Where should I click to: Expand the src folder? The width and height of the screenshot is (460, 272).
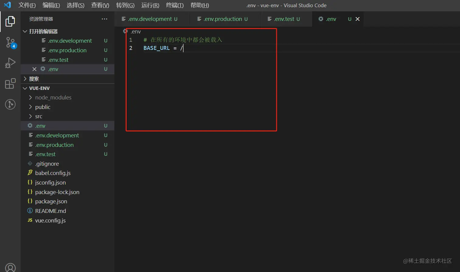click(30, 116)
